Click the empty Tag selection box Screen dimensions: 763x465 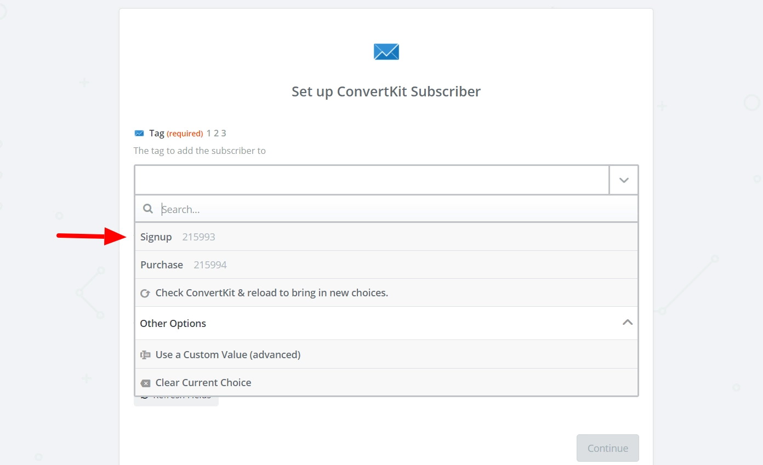pyautogui.click(x=372, y=180)
